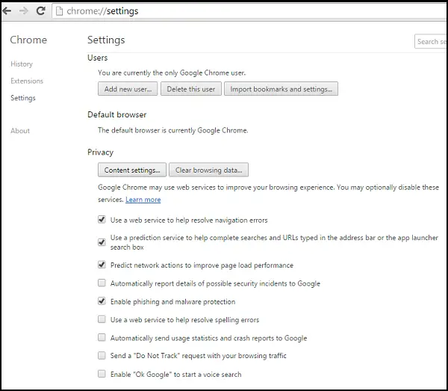Click the Add new user button
The image size is (448, 391).
point(128,89)
